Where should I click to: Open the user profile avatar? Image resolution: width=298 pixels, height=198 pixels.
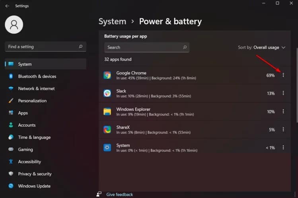click(x=14, y=25)
